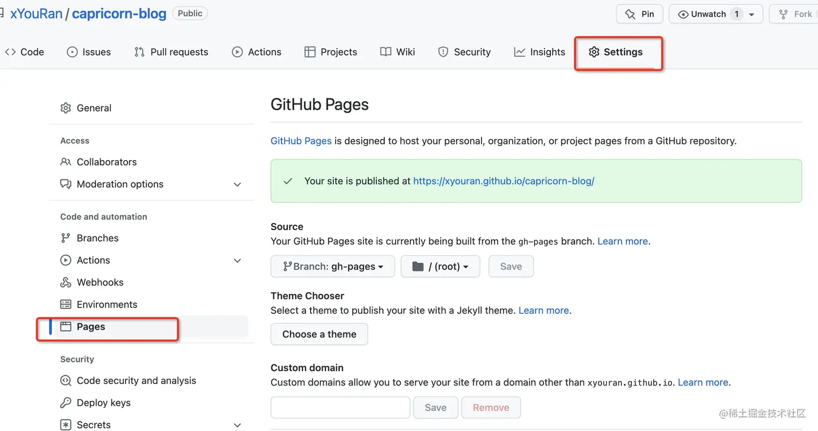This screenshot has width=818, height=431.
Task: Click the server icon beside Environments
Action: pos(65,304)
